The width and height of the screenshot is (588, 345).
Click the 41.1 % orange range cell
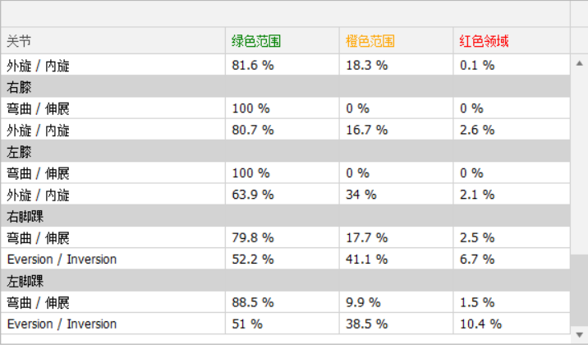pos(367,260)
